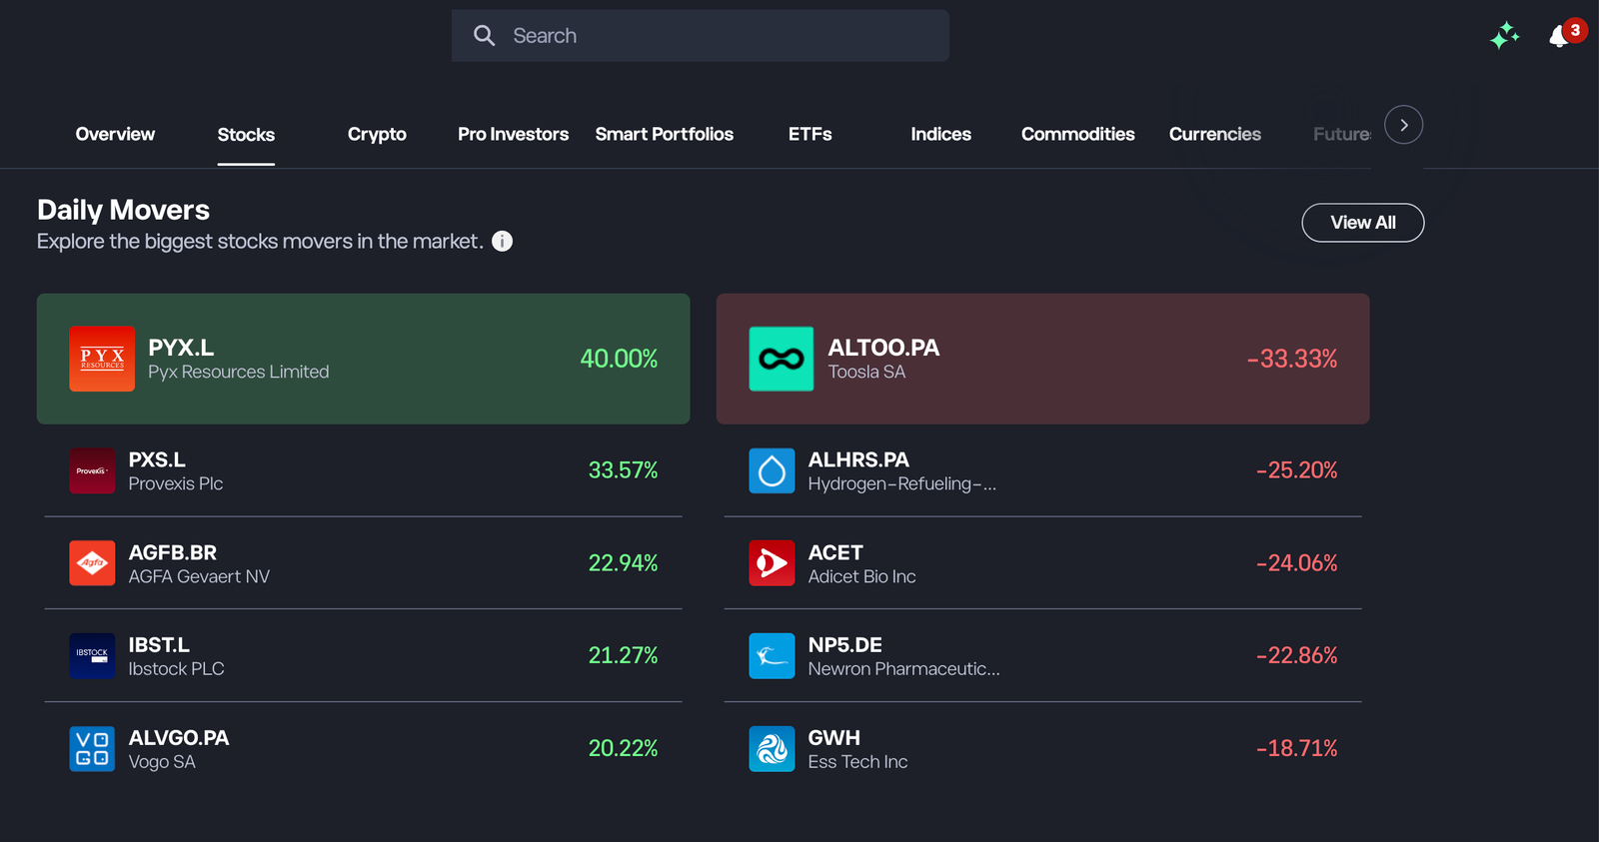The height and width of the screenshot is (842, 1599).
Task: Open the GWH ticker link
Action: click(833, 738)
